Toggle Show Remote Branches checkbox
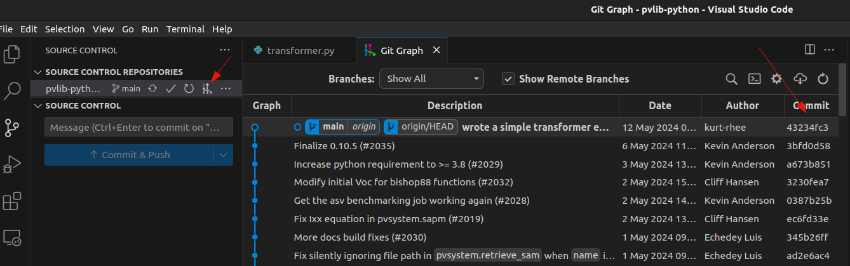850x266 pixels. coord(508,79)
